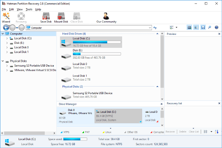The width and height of the screenshot is (222, 148).
Task: Select 2 TB Local Disk partition in Drive Manager
Action: [152, 116]
